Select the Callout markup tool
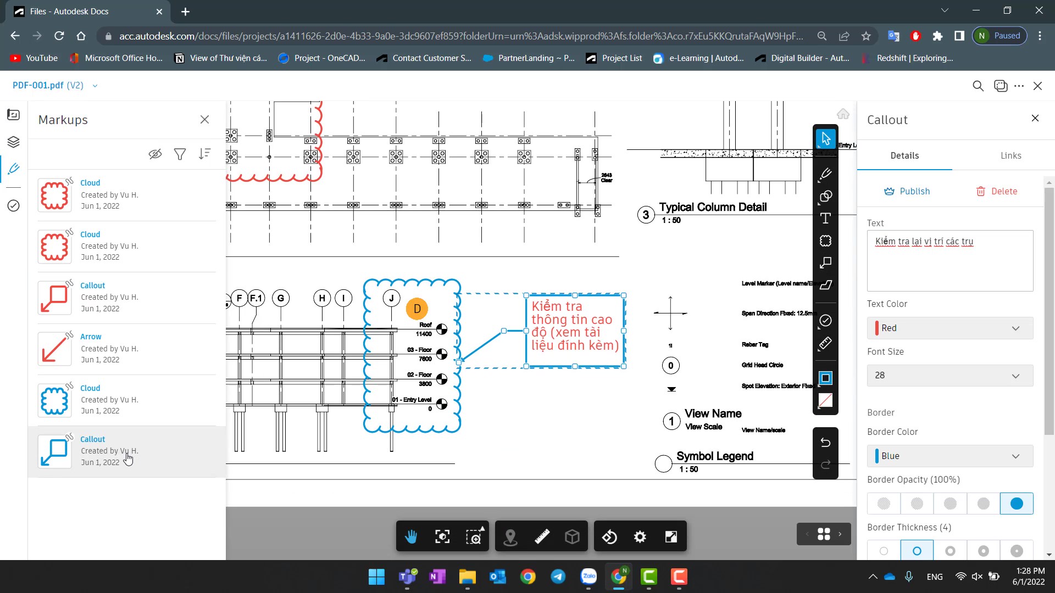 point(825,262)
